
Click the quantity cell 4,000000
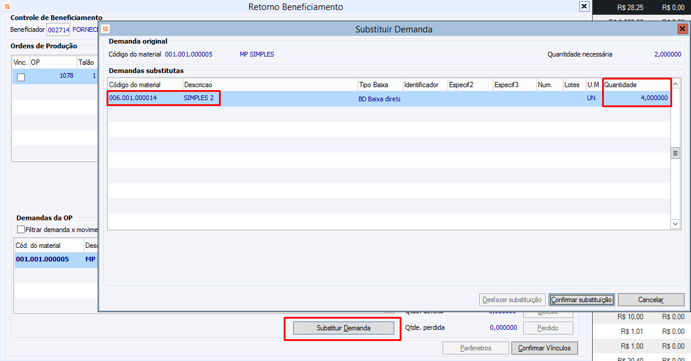point(636,98)
